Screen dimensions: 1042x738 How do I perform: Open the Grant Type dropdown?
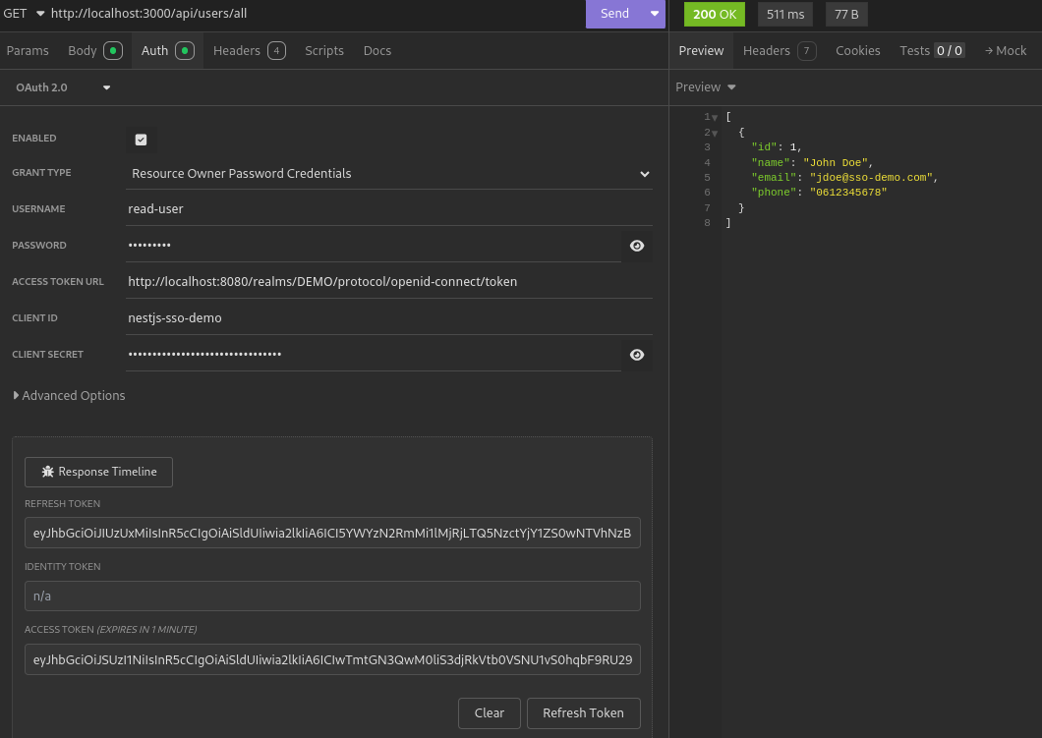pos(389,173)
